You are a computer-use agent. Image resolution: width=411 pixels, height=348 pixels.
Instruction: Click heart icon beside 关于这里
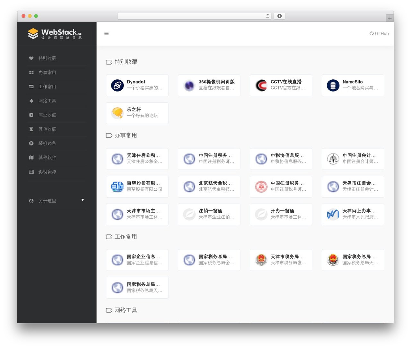(x=83, y=200)
